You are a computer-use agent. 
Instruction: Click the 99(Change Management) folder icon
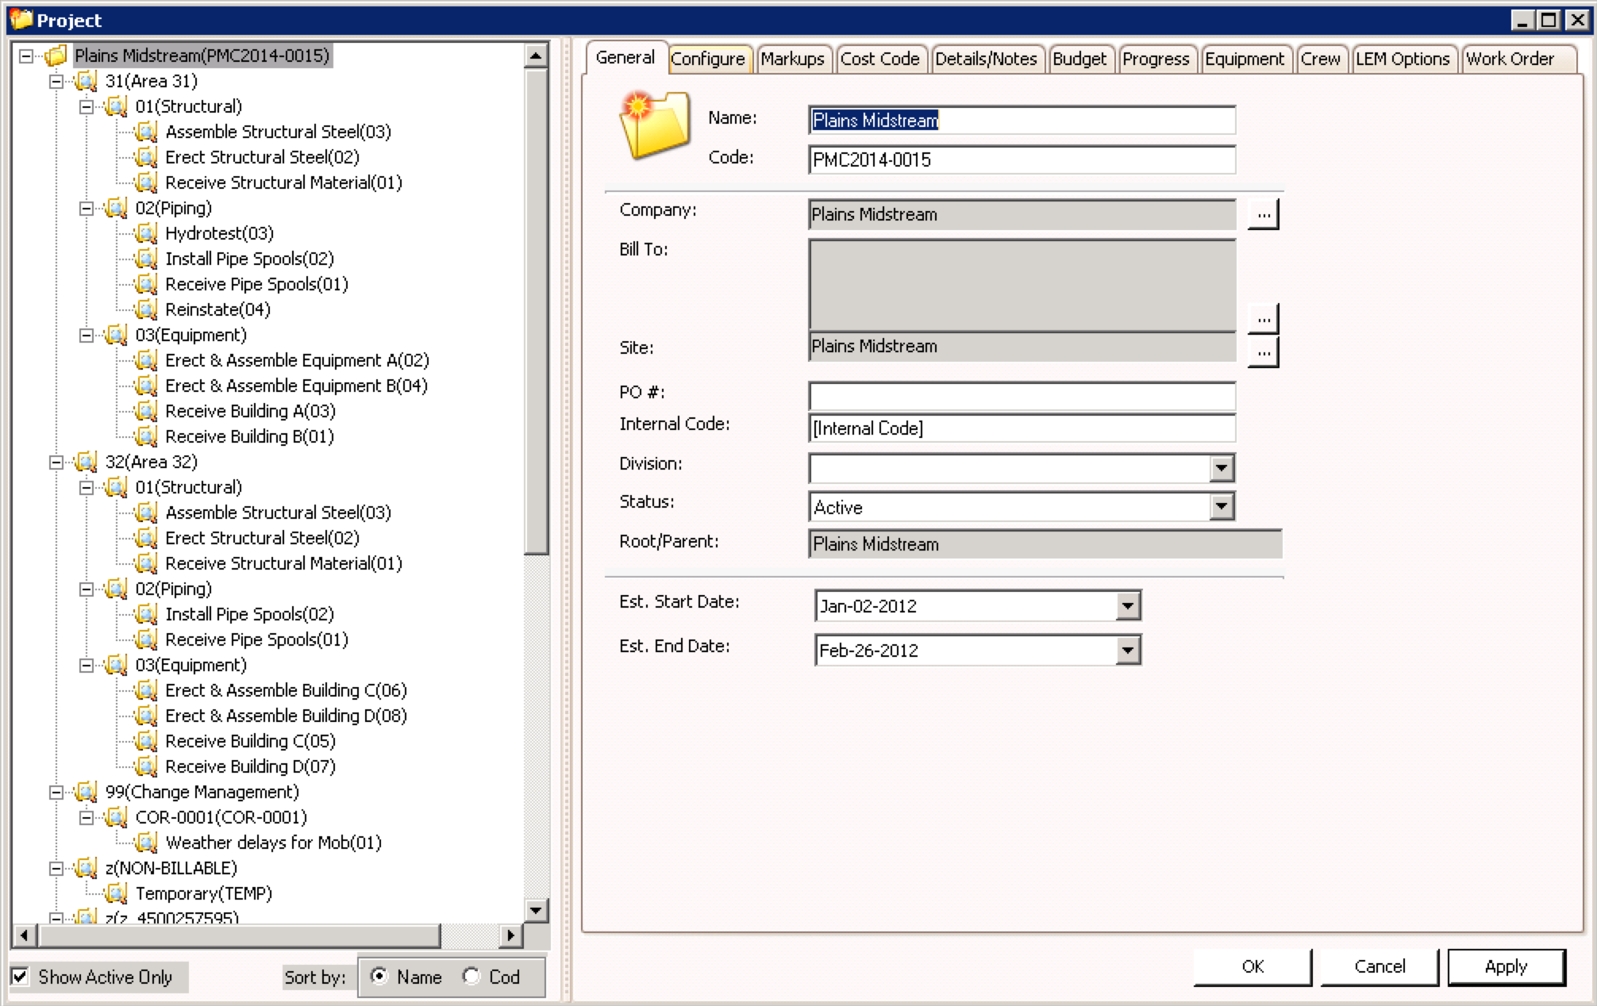pyautogui.click(x=86, y=792)
